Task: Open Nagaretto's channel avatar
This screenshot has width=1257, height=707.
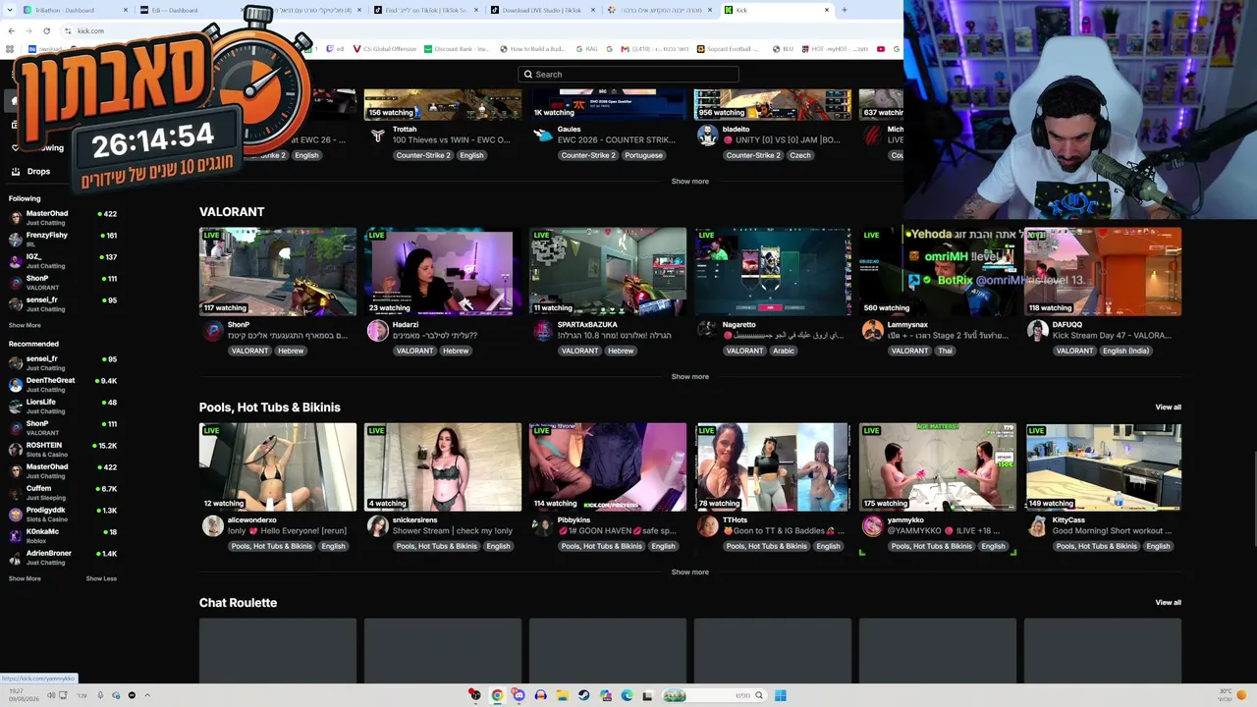Action: click(708, 331)
